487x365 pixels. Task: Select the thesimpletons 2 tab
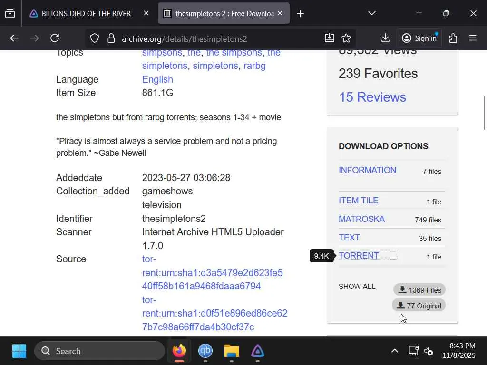tap(224, 13)
